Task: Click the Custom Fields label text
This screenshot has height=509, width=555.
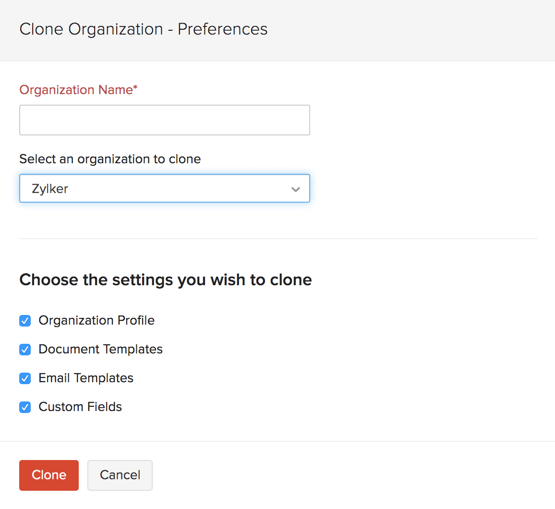Action: [80, 407]
